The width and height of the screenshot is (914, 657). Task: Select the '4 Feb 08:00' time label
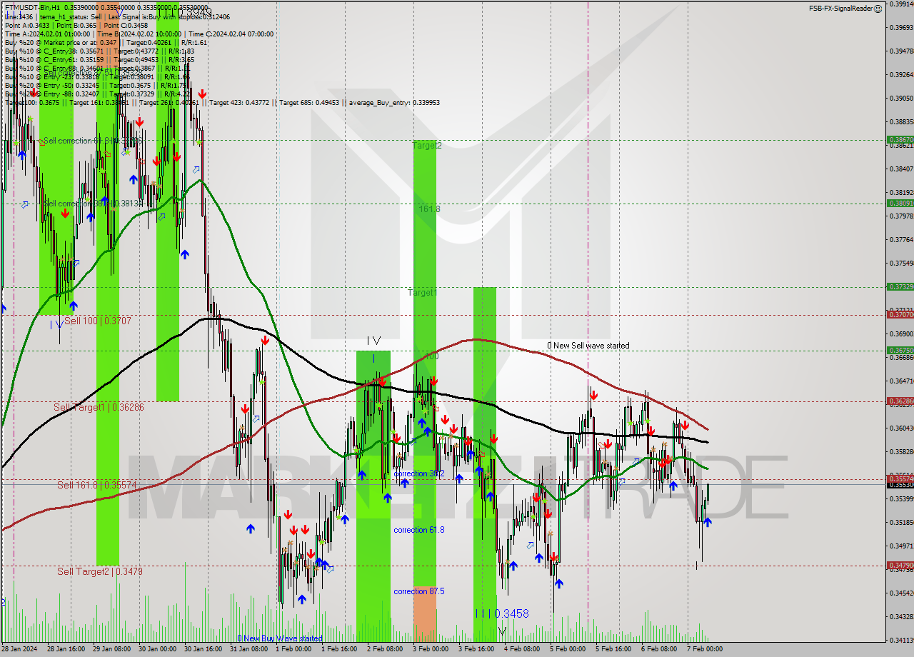tap(522, 649)
